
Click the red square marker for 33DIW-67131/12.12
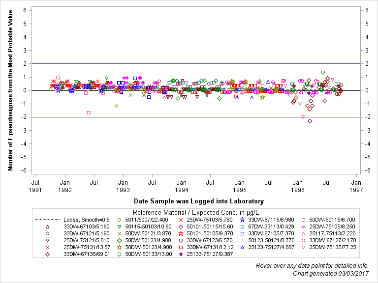tap(181, 248)
